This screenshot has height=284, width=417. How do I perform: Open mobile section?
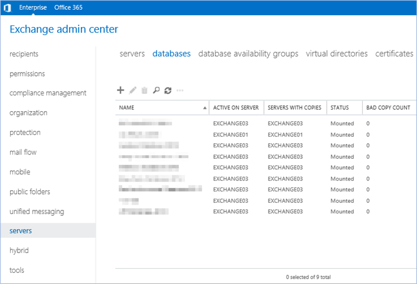coord(20,172)
